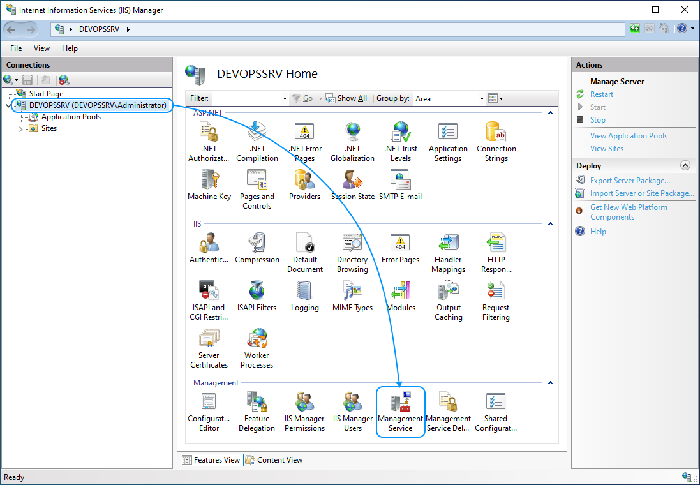Open Configuration Editor feature
Screen dimensions: 700x485
coord(209,412)
